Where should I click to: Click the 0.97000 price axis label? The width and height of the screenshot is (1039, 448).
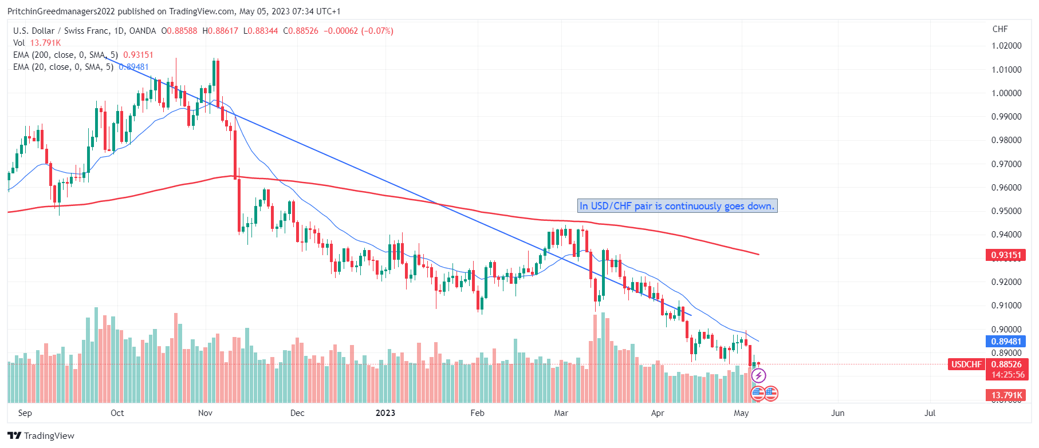click(1006, 164)
